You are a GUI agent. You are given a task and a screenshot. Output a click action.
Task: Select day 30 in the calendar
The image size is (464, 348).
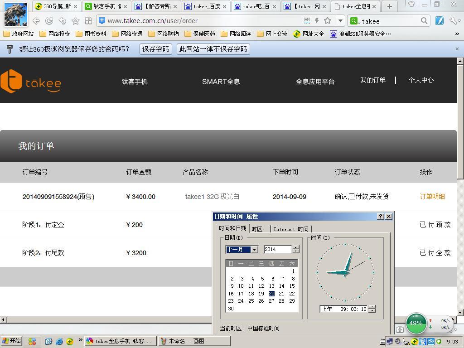231,309
